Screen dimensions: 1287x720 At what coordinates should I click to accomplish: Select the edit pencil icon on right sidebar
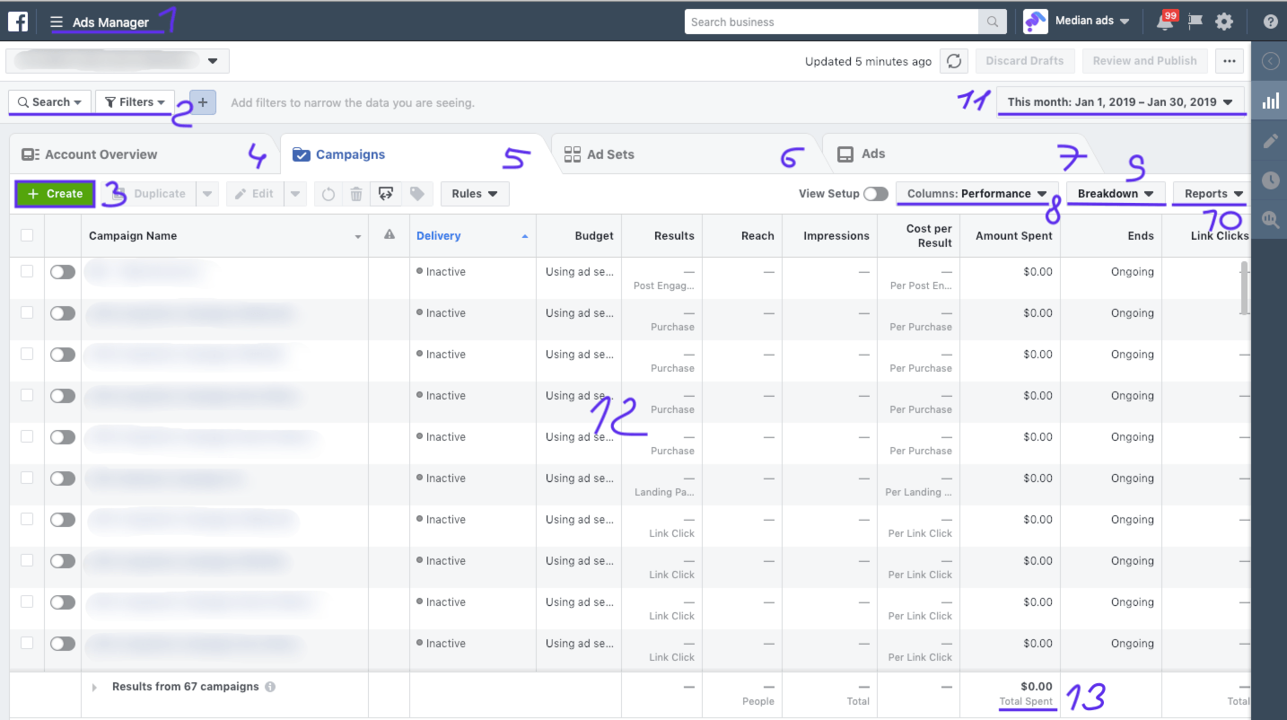coord(1269,140)
